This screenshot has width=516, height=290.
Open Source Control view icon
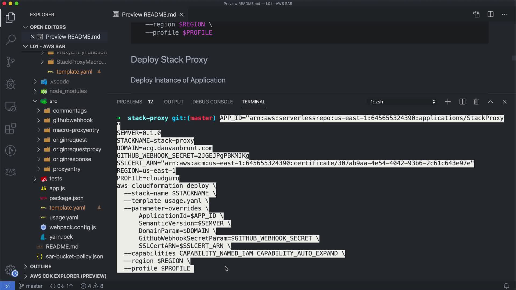coord(10,62)
